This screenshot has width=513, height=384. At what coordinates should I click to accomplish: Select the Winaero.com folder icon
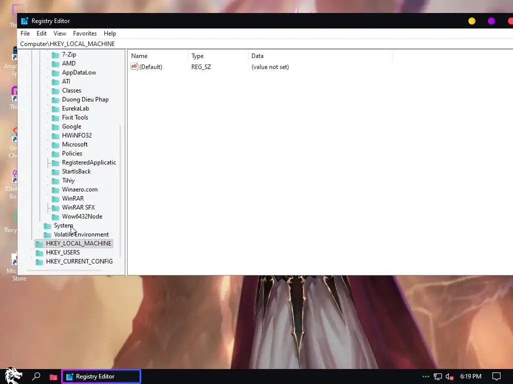(x=56, y=189)
